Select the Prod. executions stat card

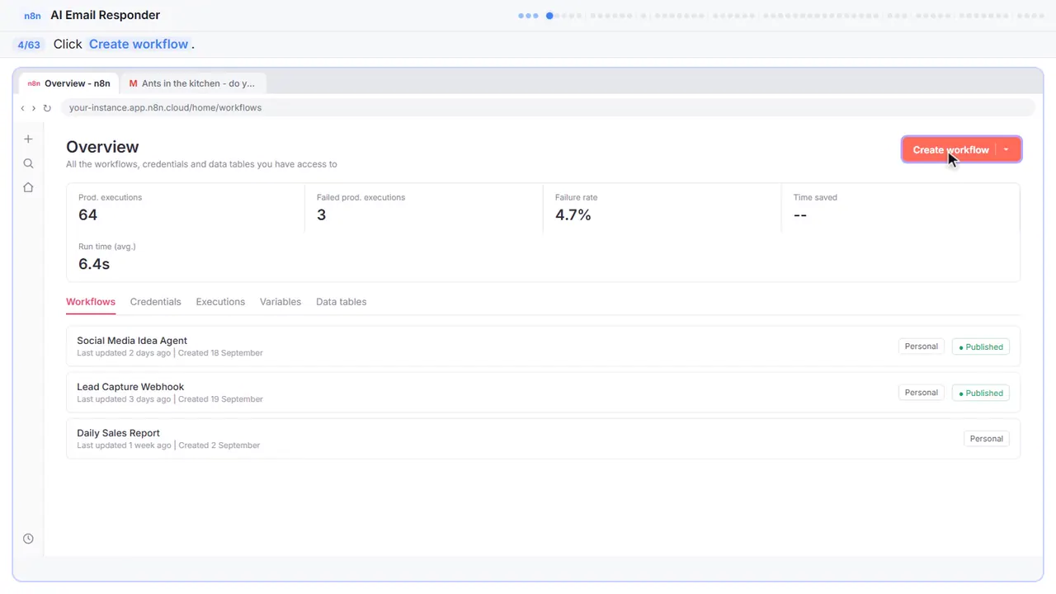186,209
